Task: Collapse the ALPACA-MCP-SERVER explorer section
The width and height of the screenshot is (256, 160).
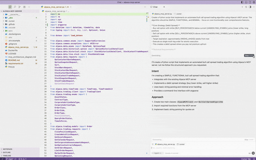Action: coord(20,11)
